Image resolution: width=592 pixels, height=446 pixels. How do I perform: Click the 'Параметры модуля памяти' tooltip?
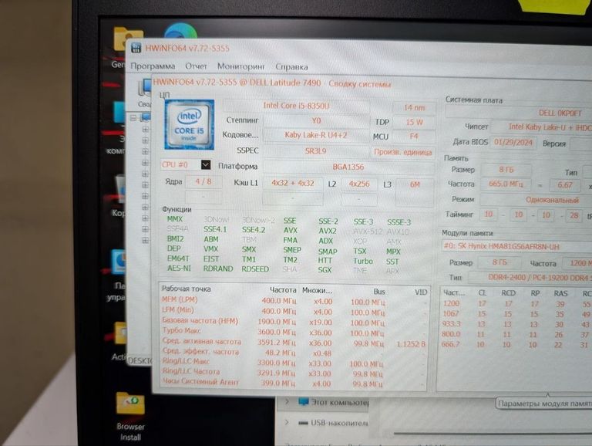click(543, 404)
